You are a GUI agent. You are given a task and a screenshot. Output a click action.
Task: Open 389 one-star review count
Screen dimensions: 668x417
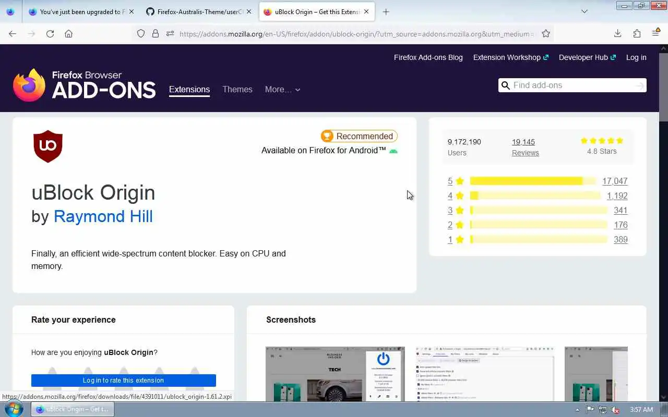(x=621, y=239)
